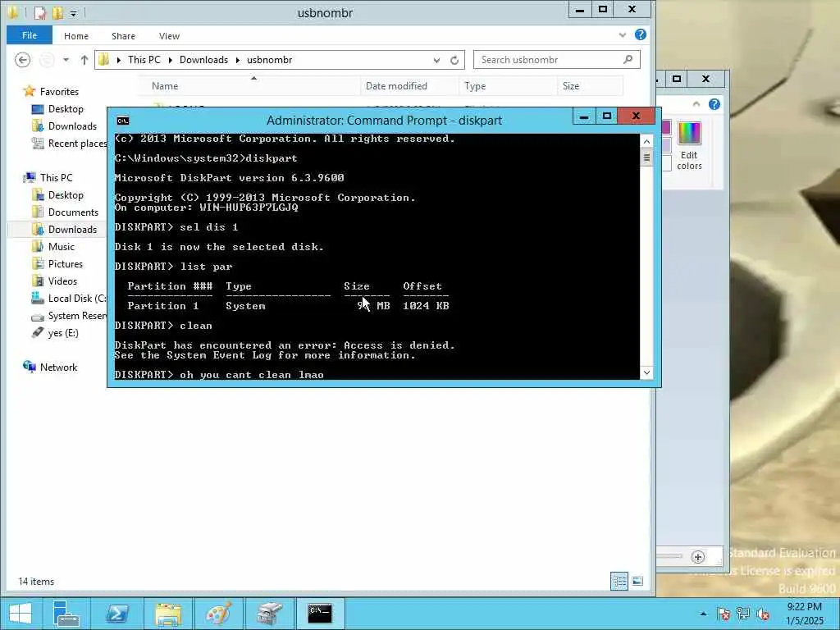Open the System Reserved drive

(76, 316)
